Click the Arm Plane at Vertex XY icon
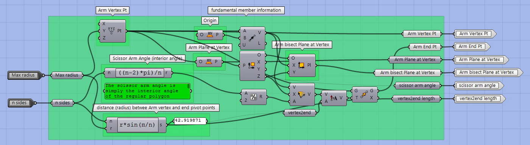Image resolution: width=530 pixels, height=145 pixels. (x=209, y=61)
